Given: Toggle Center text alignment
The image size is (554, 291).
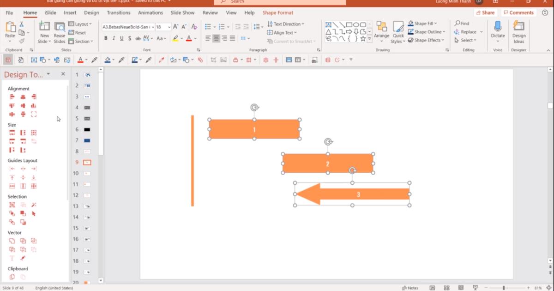Looking at the screenshot, I should [x=216, y=38].
